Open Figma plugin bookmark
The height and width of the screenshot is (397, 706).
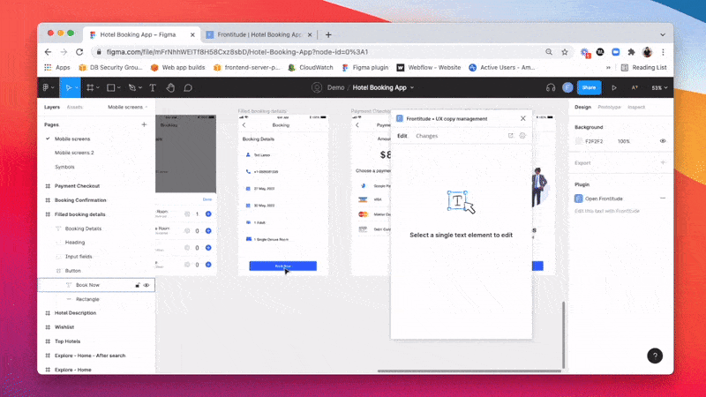click(365, 68)
